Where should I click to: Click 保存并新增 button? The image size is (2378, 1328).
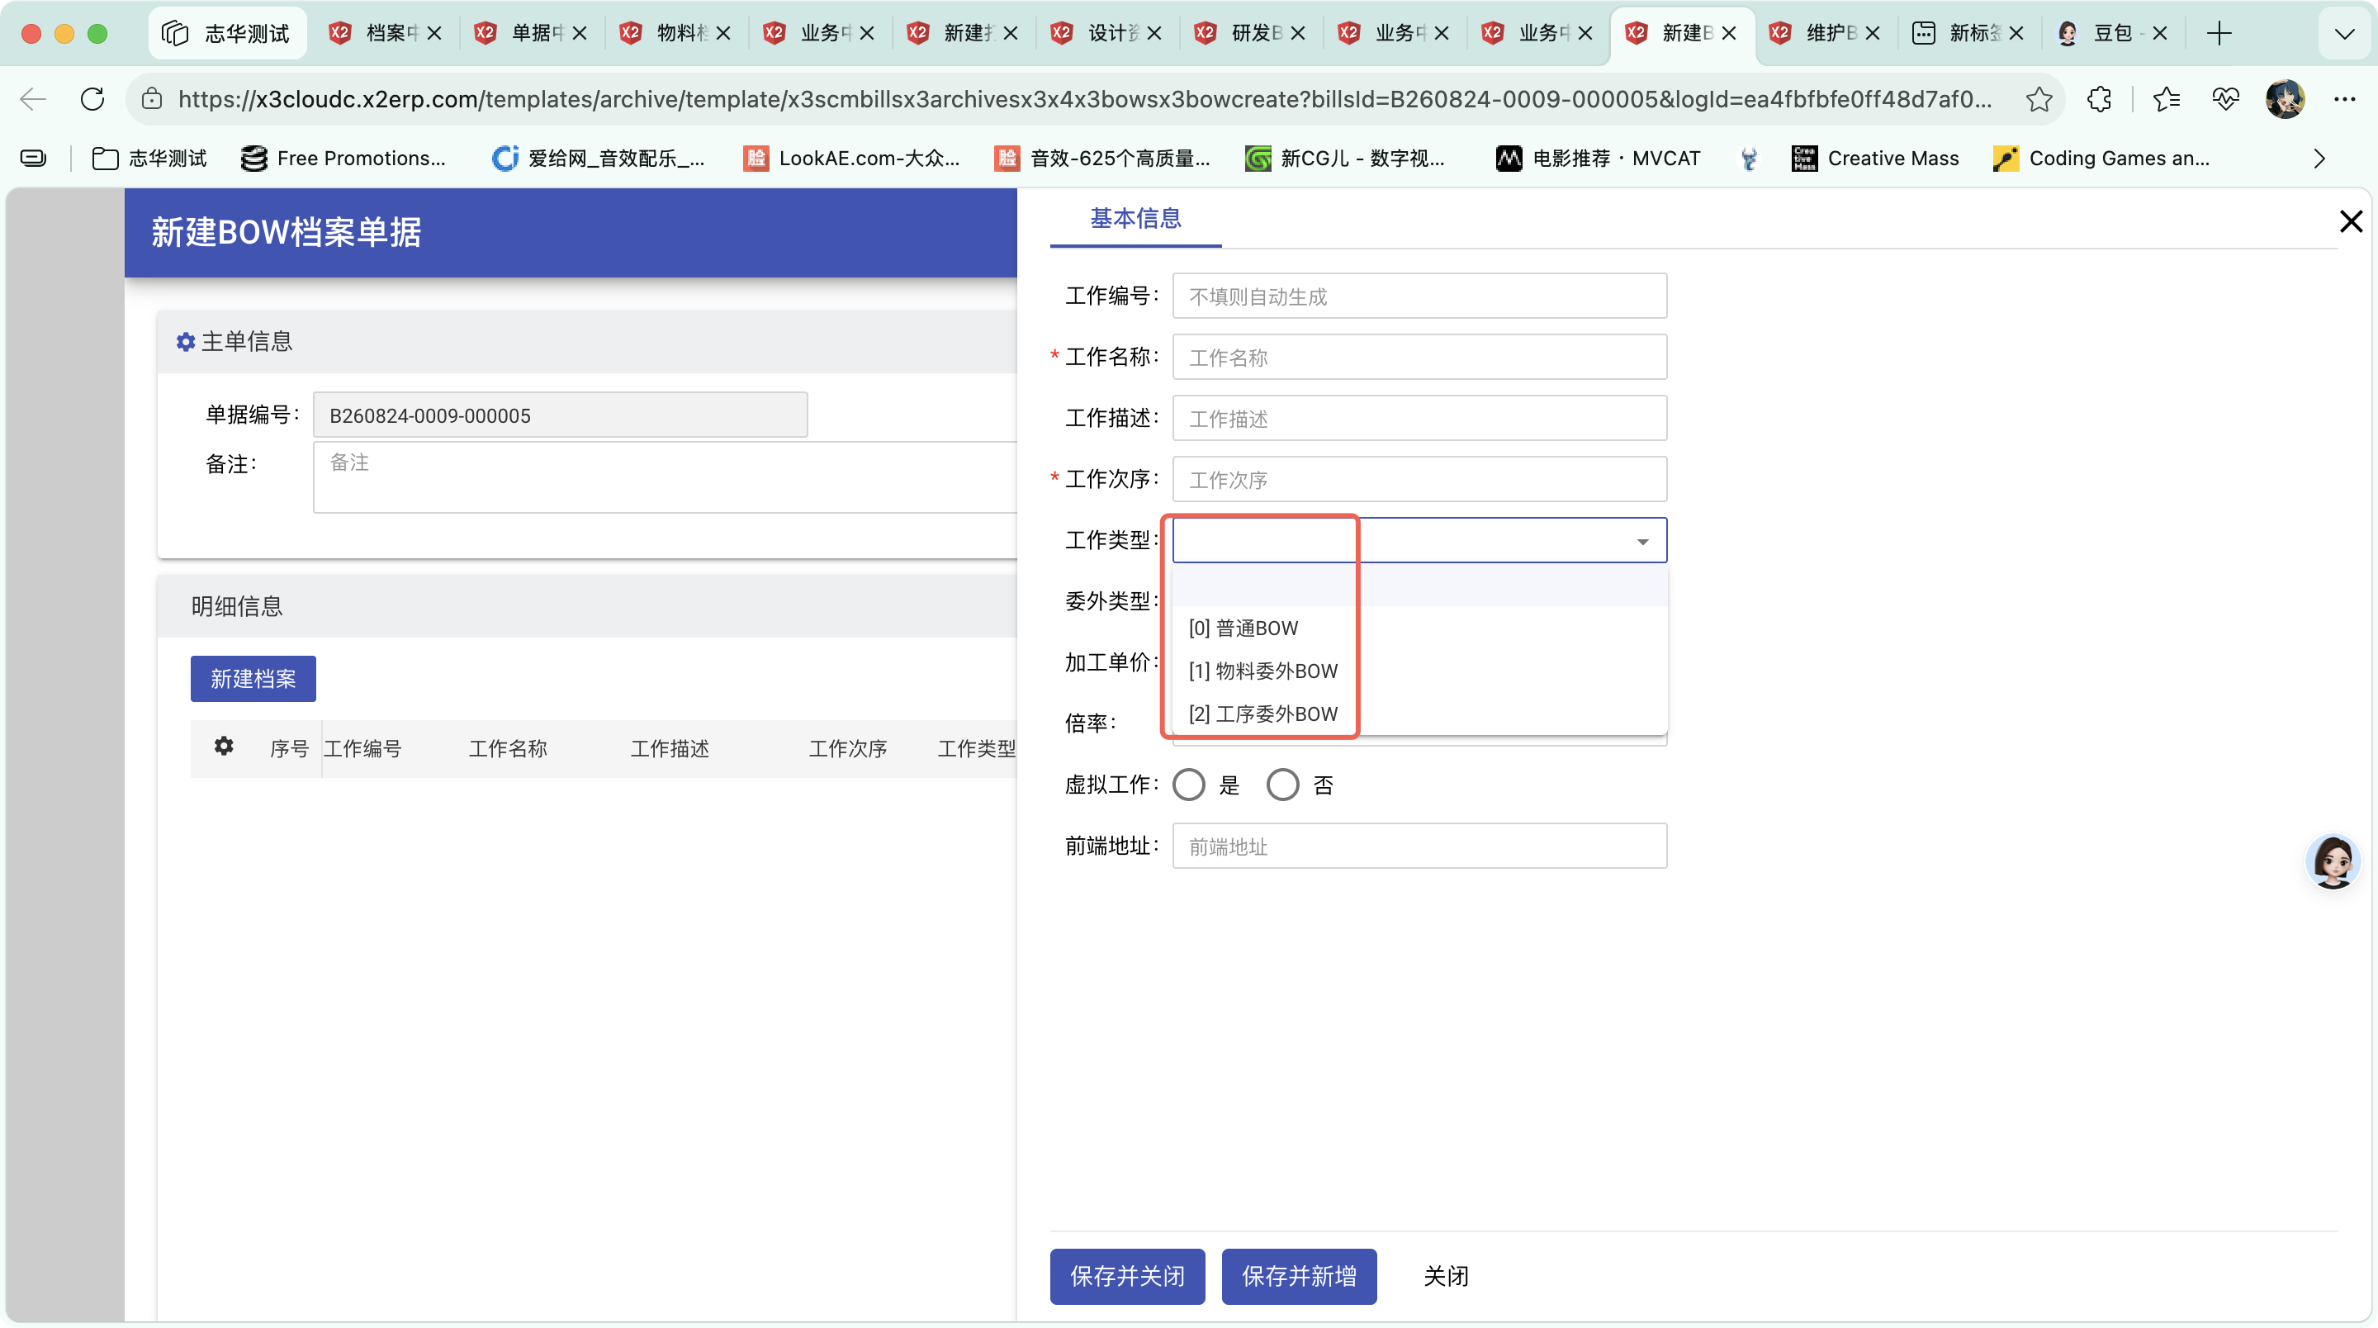(1299, 1276)
